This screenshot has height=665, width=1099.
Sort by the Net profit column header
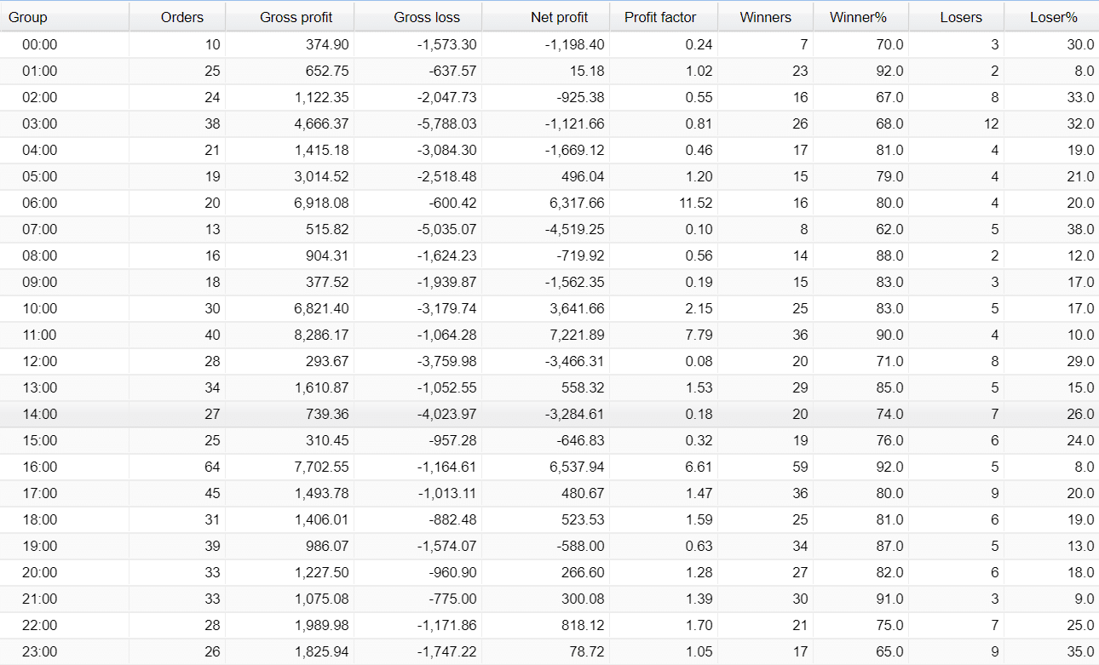click(546, 17)
